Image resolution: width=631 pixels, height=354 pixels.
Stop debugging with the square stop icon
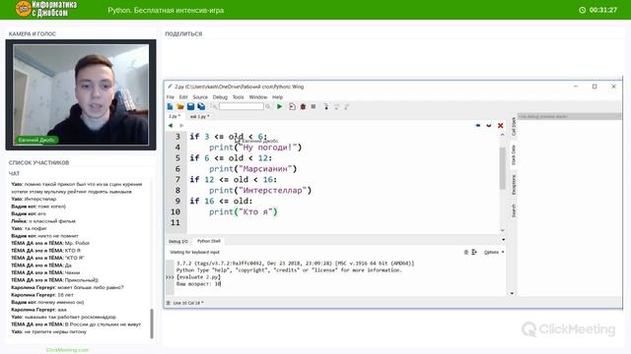tap(314, 106)
